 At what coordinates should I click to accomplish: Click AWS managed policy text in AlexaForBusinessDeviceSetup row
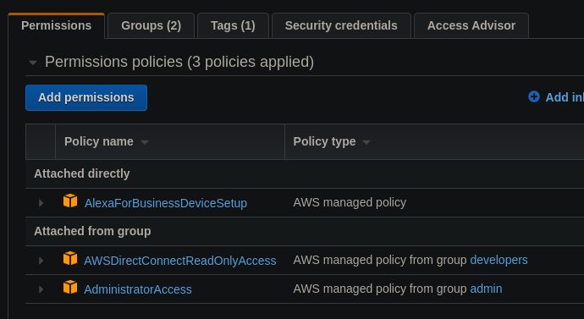click(350, 202)
